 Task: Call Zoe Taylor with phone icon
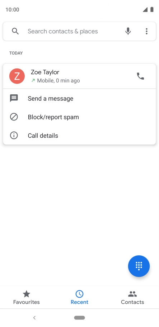pyautogui.click(x=140, y=76)
